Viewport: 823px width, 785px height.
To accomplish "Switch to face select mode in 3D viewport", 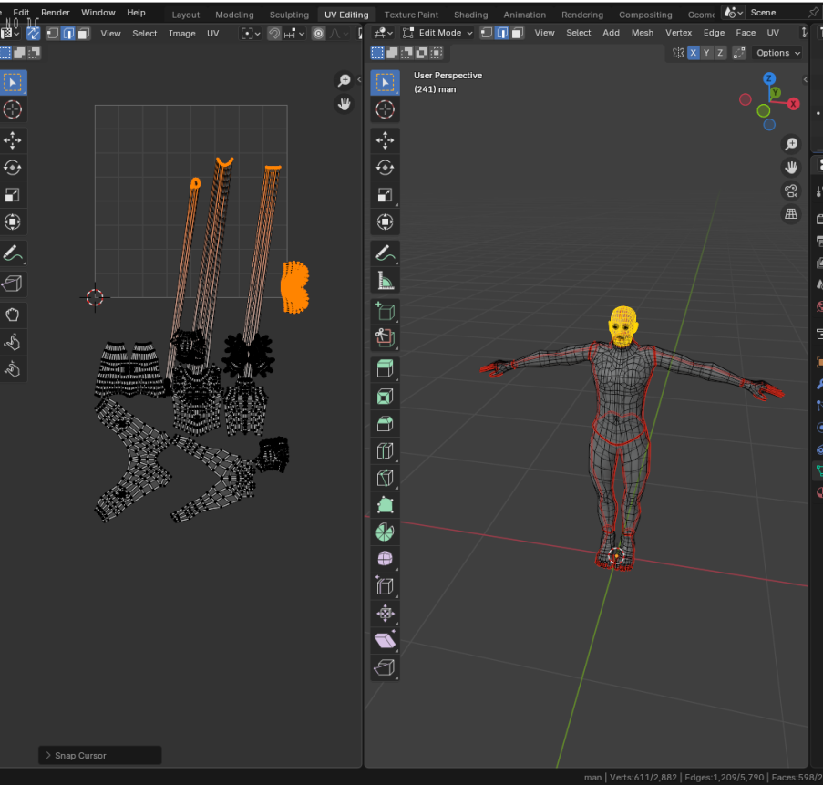I will tap(515, 33).
